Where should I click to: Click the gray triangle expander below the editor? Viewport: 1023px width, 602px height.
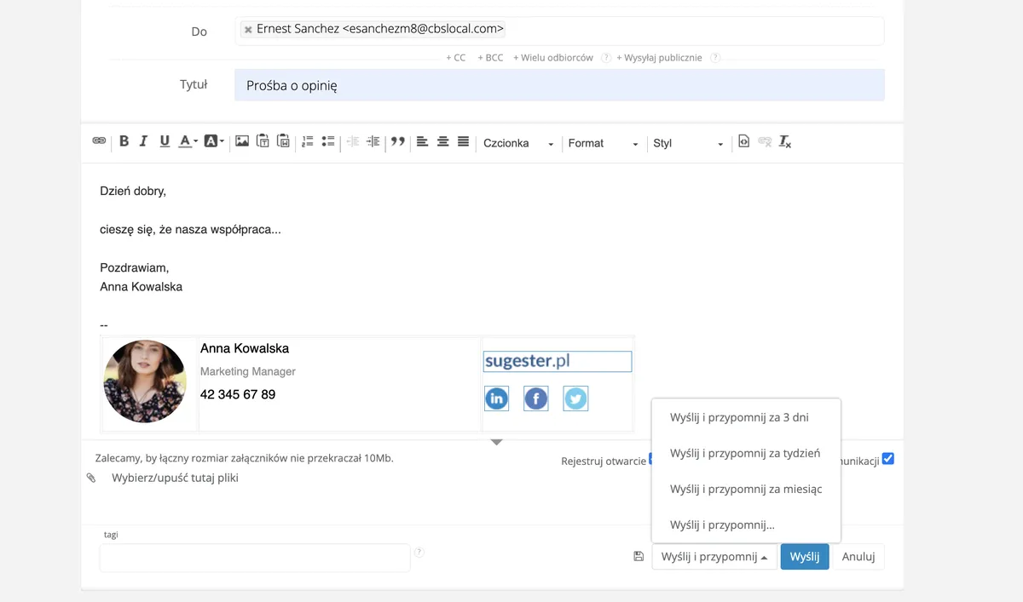point(496,442)
